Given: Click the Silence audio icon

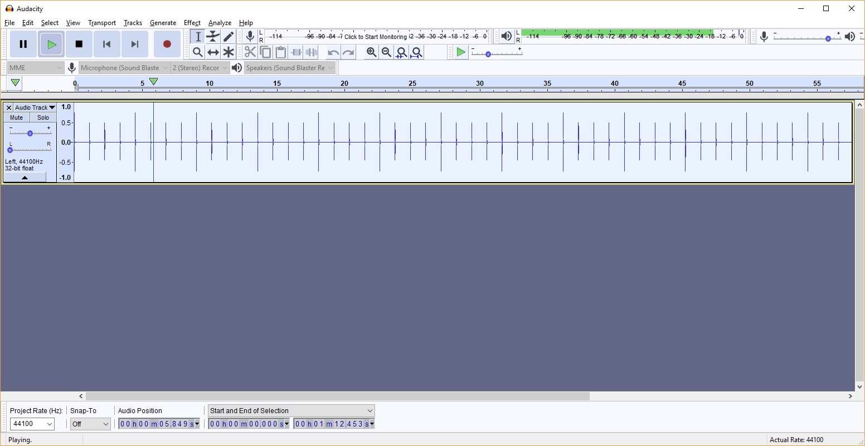Looking at the screenshot, I should point(312,52).
